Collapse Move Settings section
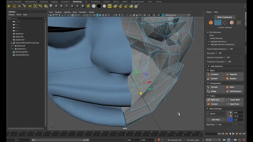This screenshot has height=142, width=253. (x=208, y=109)
